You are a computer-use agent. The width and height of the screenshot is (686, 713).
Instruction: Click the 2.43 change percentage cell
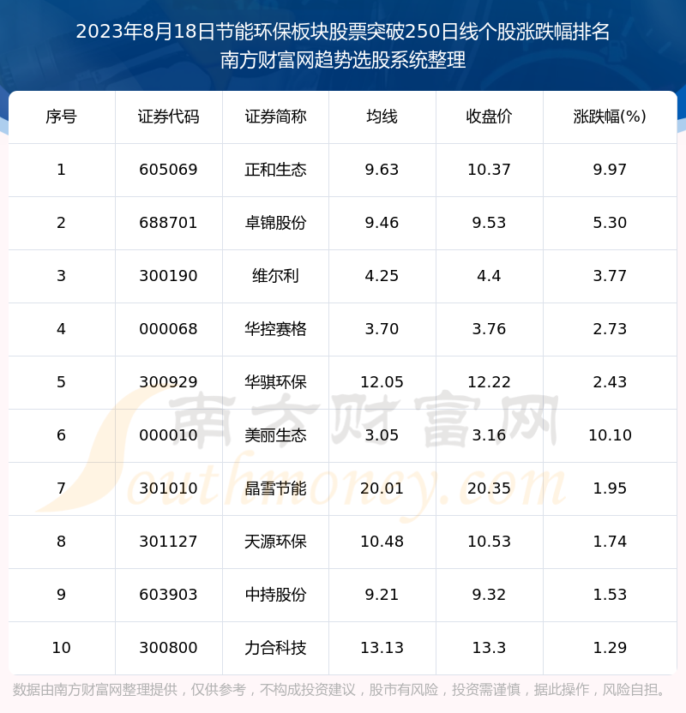click(610, 382)
